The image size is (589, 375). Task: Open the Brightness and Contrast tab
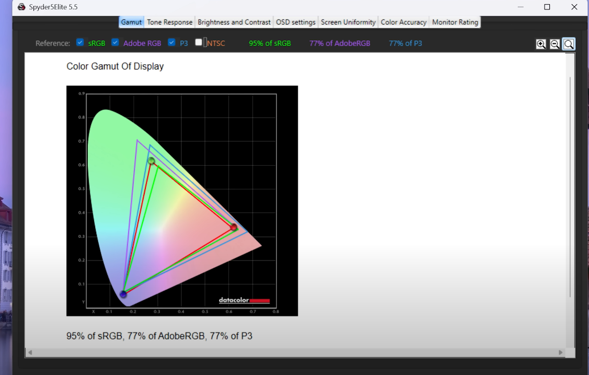coord(234,22)
